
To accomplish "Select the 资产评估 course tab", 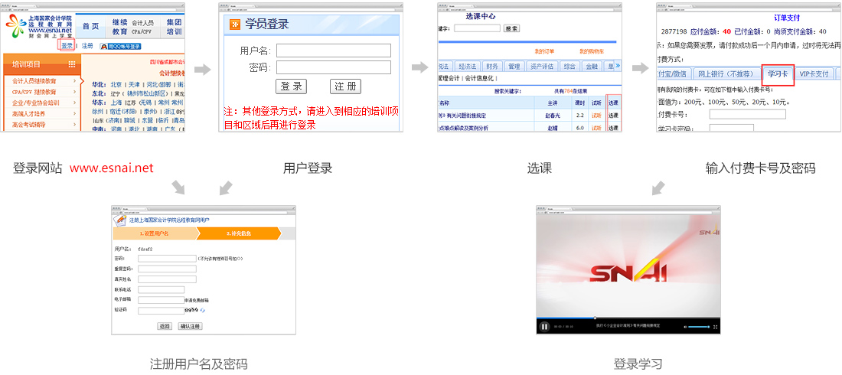I will (x=541, y=66).
